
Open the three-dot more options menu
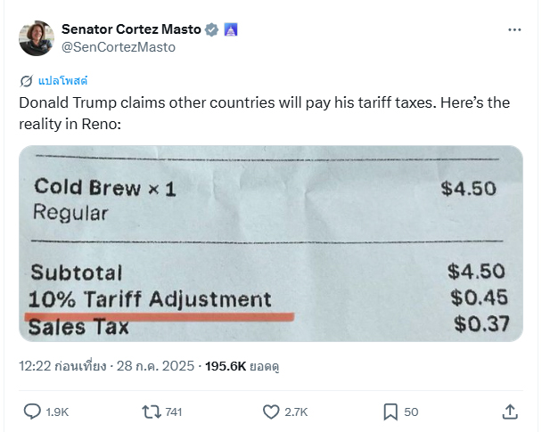click(514, 29)
